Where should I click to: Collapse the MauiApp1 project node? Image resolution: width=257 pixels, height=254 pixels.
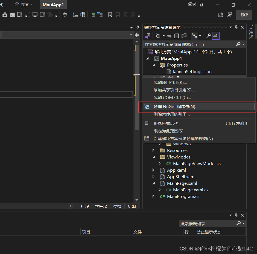point(148,58)
